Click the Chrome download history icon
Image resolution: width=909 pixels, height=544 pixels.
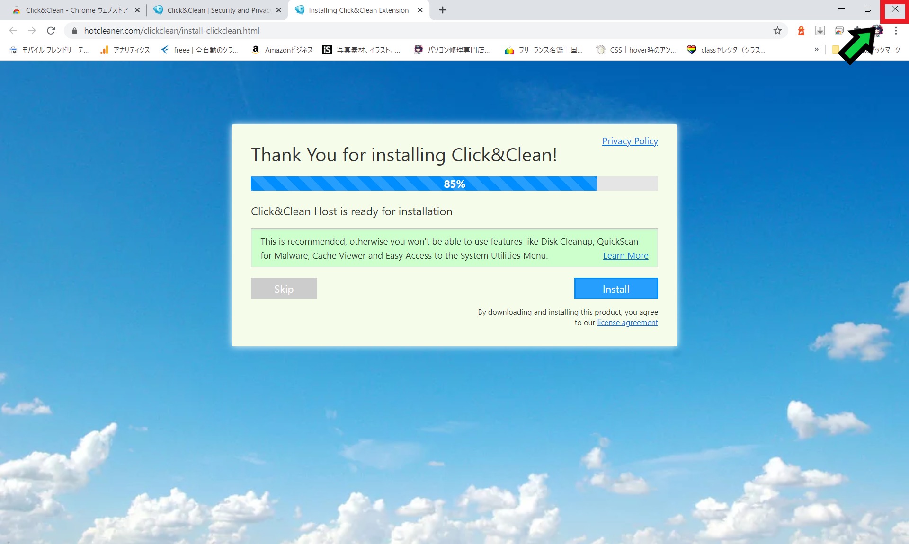click(820, 30)
